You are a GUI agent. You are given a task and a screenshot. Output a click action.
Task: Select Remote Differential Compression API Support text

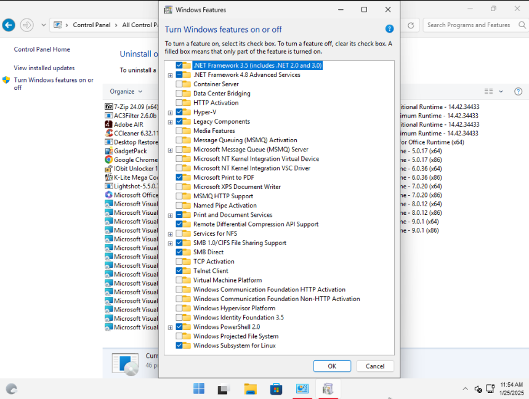pos(256,224)
